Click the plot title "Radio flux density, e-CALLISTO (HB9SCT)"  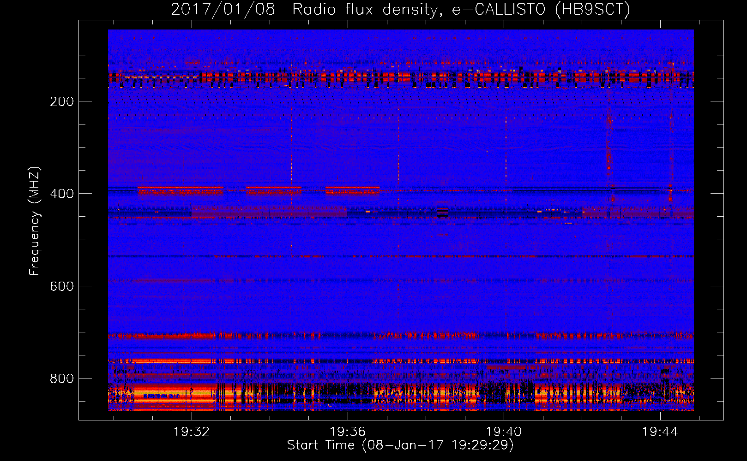[461, 9]
